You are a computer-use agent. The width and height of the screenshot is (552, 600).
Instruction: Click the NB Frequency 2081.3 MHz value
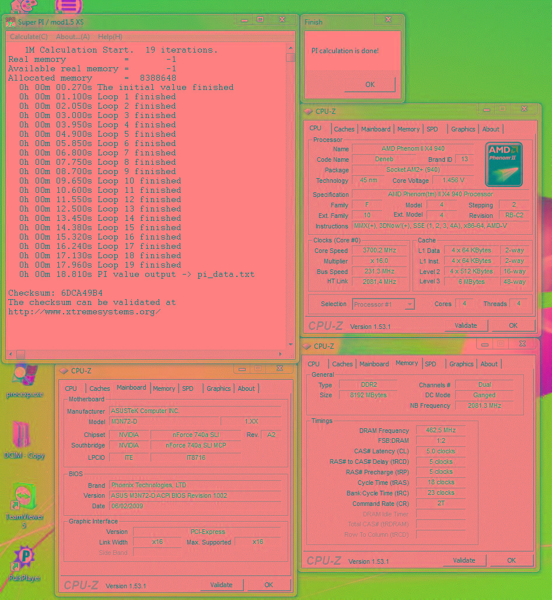pos(484,405)
